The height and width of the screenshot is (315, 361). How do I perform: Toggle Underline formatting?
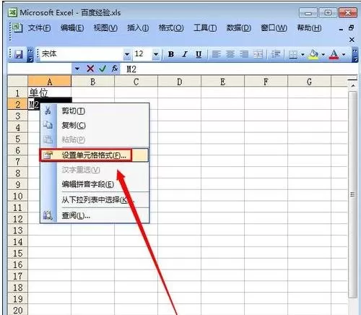pos(199,54)
